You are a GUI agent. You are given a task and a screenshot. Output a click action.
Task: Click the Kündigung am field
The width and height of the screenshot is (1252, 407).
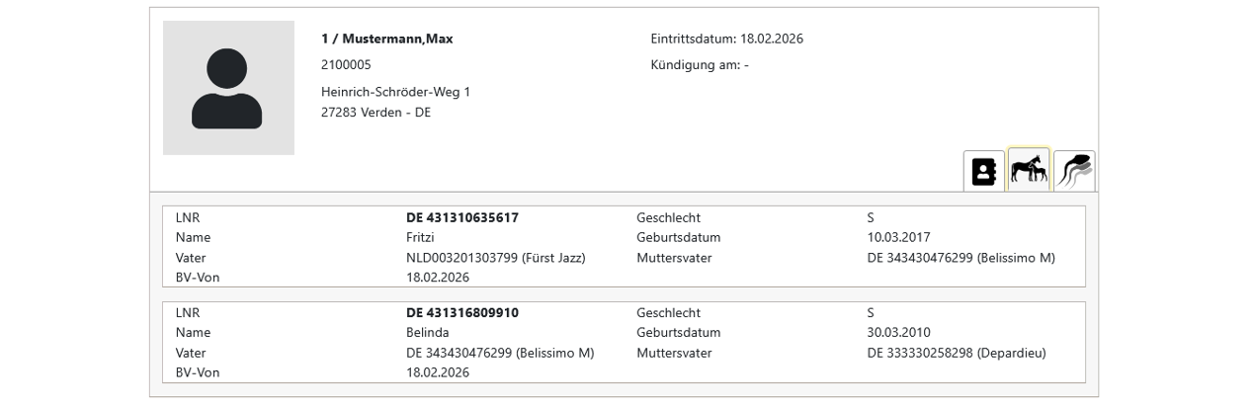coord(700,65)
